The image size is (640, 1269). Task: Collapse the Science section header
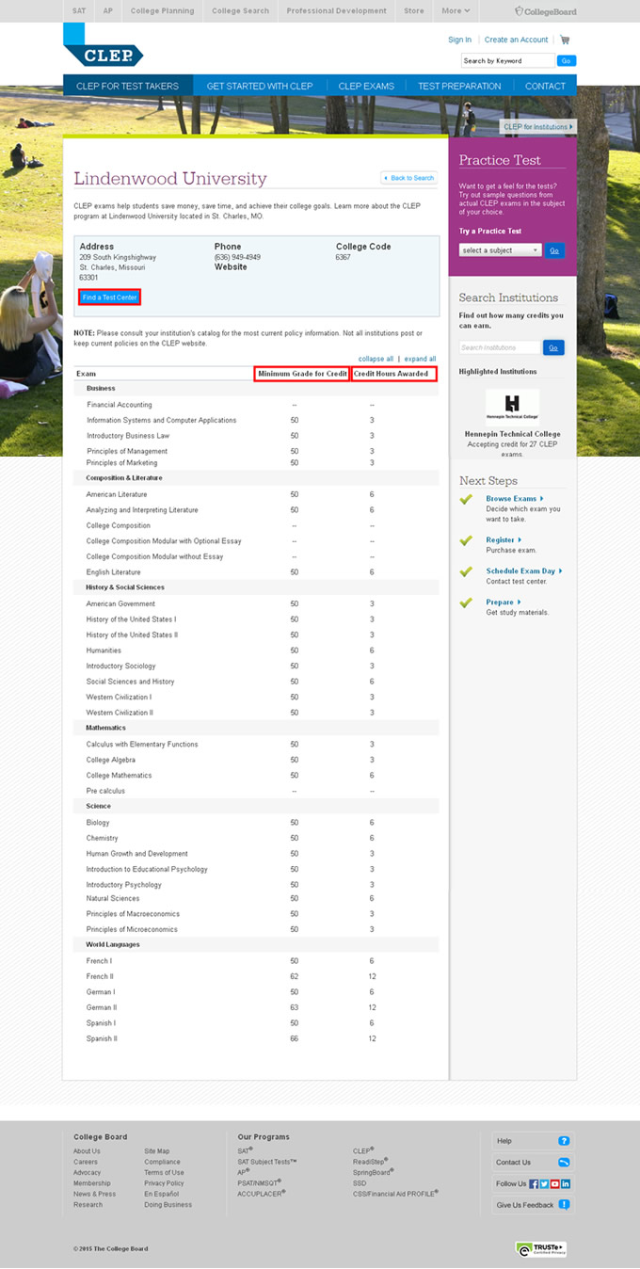click(x=256, y=806)
